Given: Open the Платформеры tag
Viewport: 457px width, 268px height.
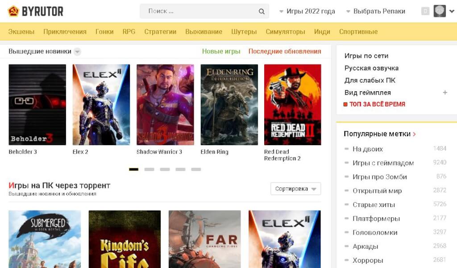Looking at the screenshot, I should [x=376, y=219].
